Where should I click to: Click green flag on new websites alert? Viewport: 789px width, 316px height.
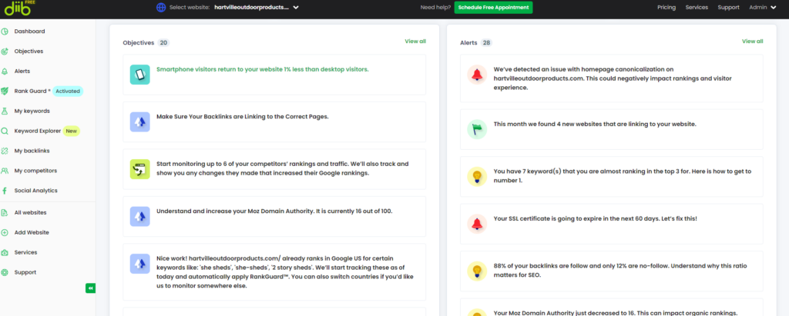[477, 129]
